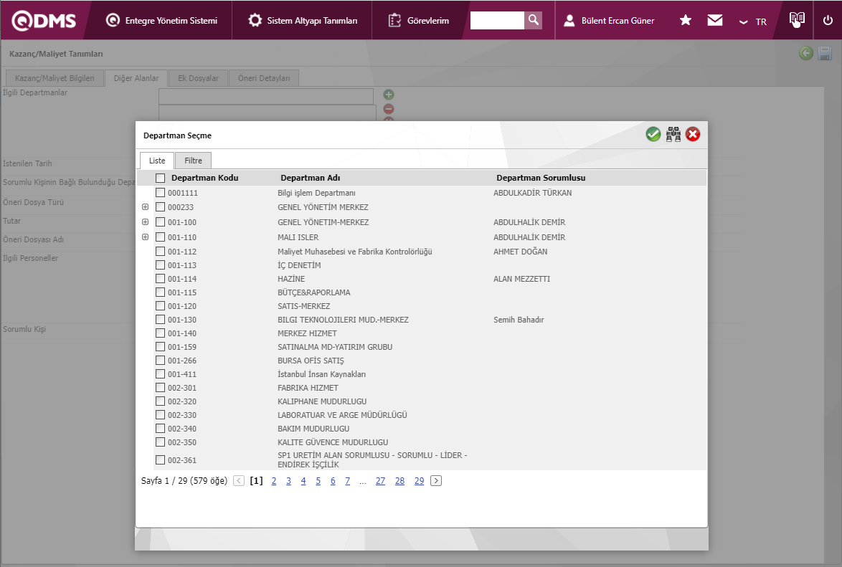
Task: Click next page arrow button
Action: coord(436,480)
